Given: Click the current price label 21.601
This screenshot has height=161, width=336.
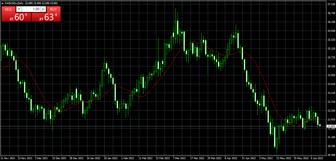Looking at the screenshot, I should (x=331, y=126).
